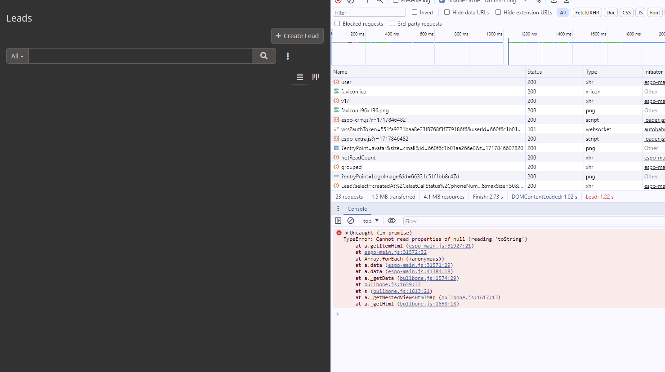
Task: Expand the Uncaught error disclosure triangle
Action: coord(347,233)
